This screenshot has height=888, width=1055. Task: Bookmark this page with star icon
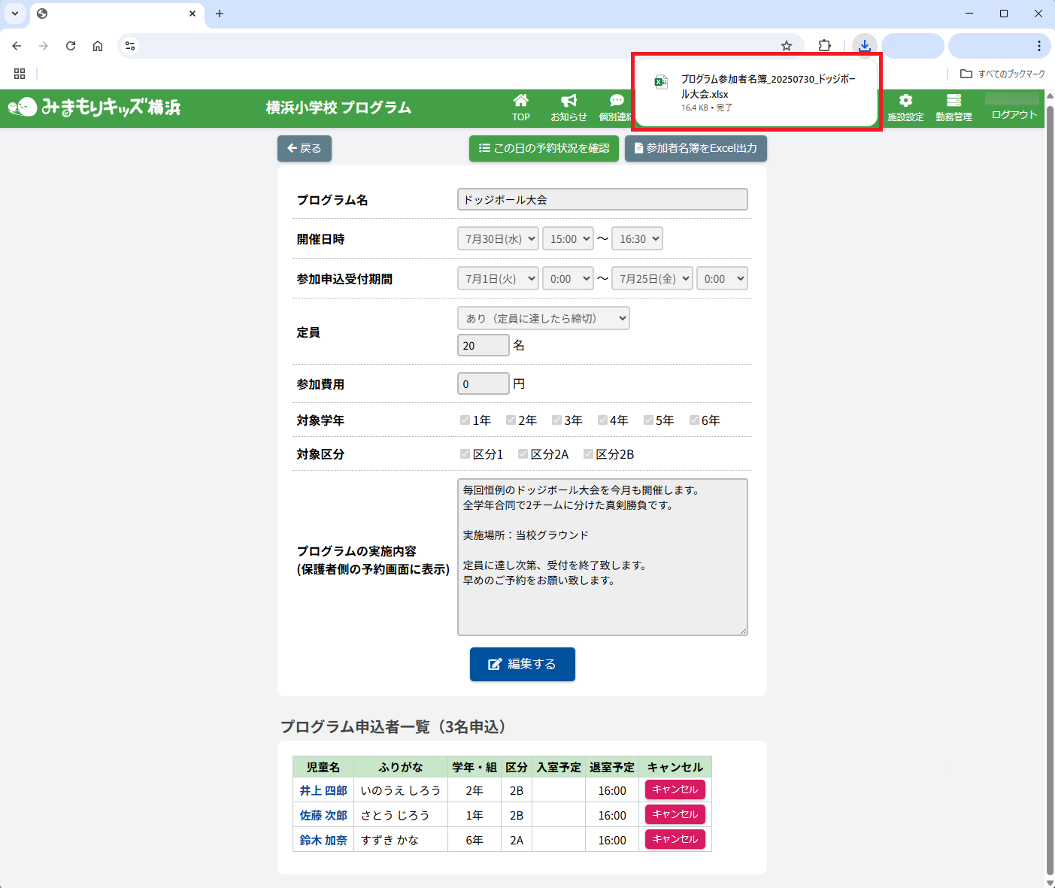pyautogui.click(x=787, y=46)
